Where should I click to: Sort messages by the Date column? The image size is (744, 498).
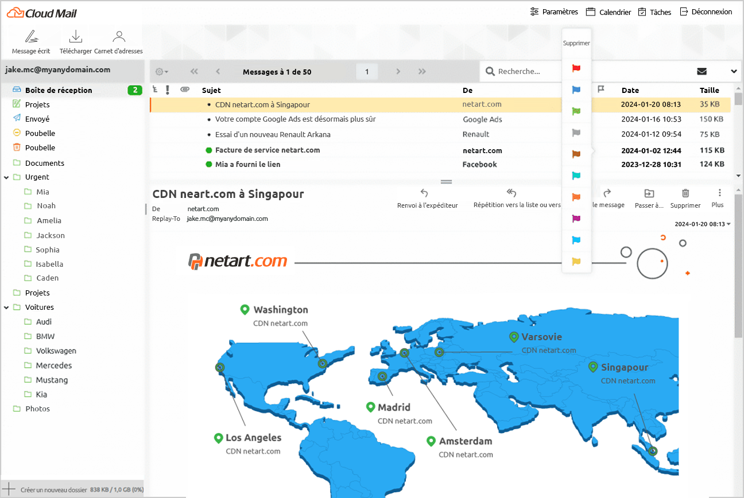coord(630,90)
